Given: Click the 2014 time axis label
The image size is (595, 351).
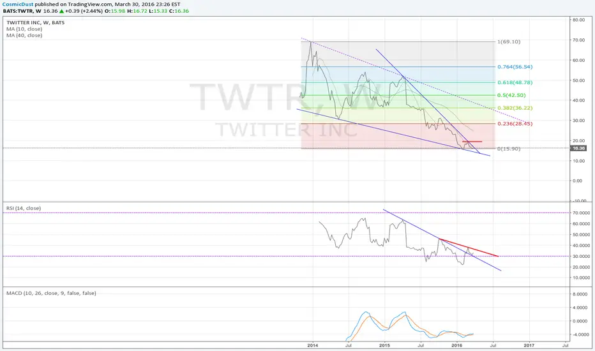Looking at the screenshot, I should pyautogui.click(x=313, y=345).
